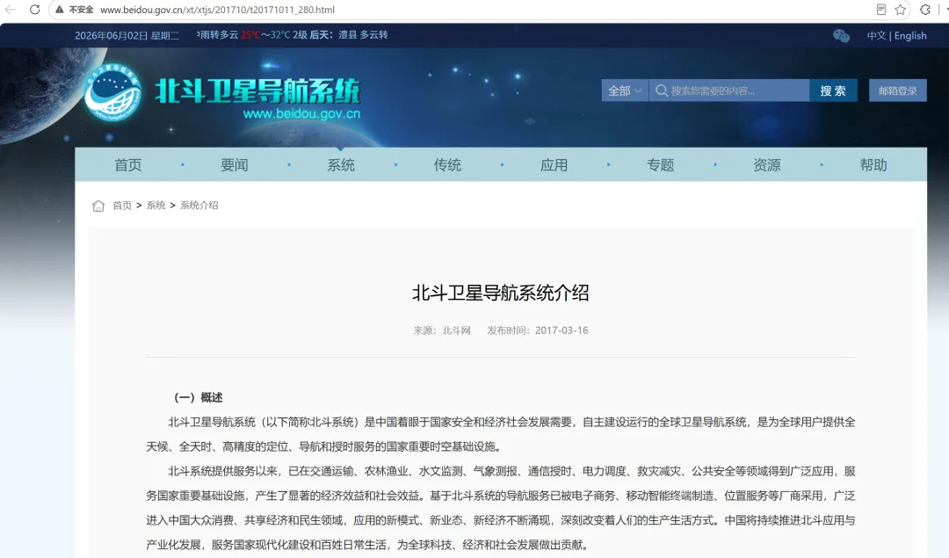Click the search input field

[x=729, y=91]
